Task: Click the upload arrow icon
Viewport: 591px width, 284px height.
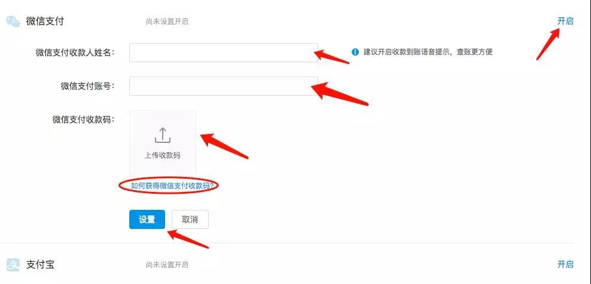Action: point(163,135)
